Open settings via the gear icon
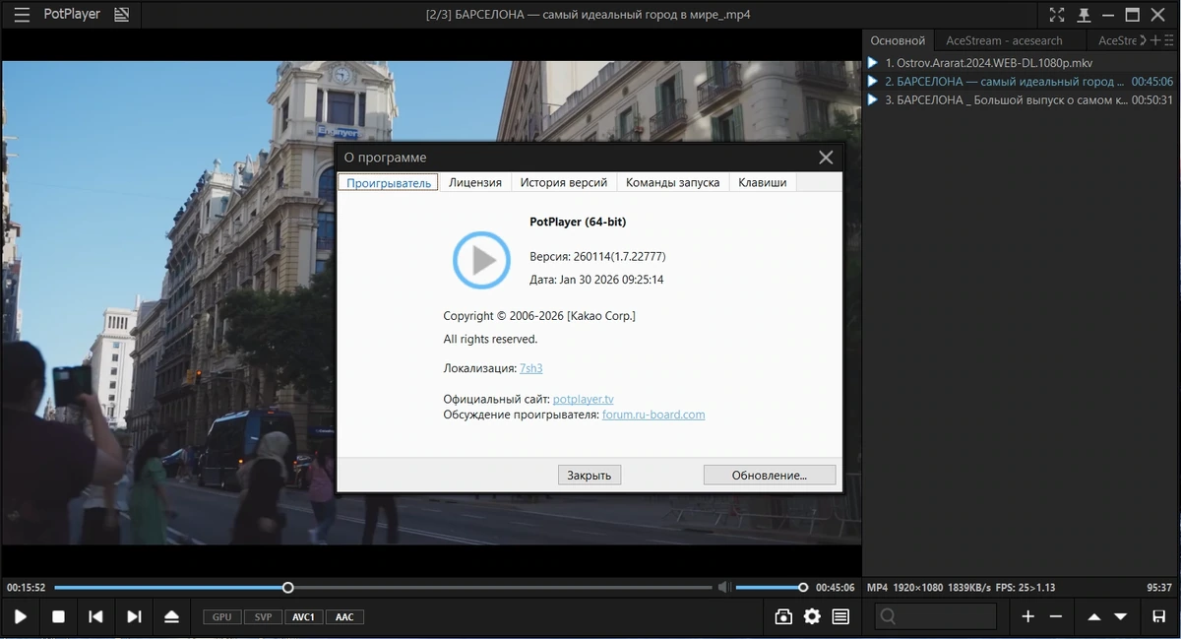This screenshot has height=639, width=1181. (x=812, y=616)
